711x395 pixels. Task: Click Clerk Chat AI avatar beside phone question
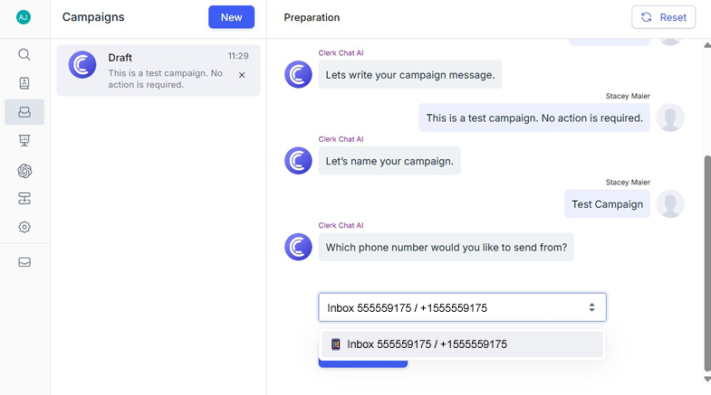coord(298,247)
